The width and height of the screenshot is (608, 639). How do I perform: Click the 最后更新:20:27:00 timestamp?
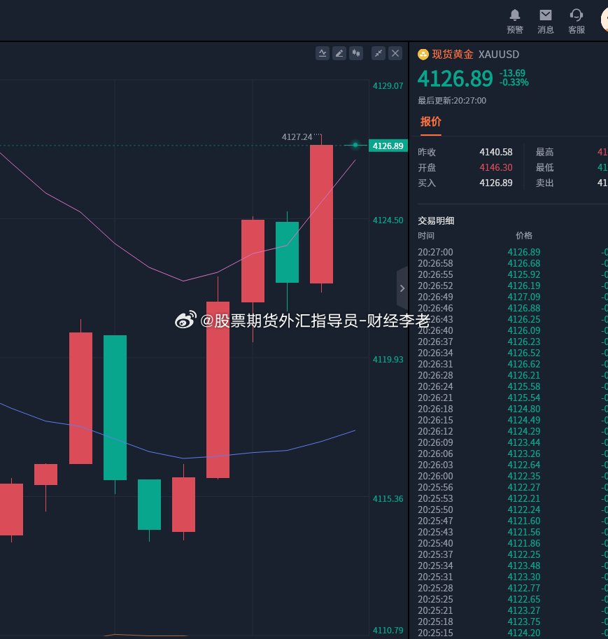(x=452, y=101)
